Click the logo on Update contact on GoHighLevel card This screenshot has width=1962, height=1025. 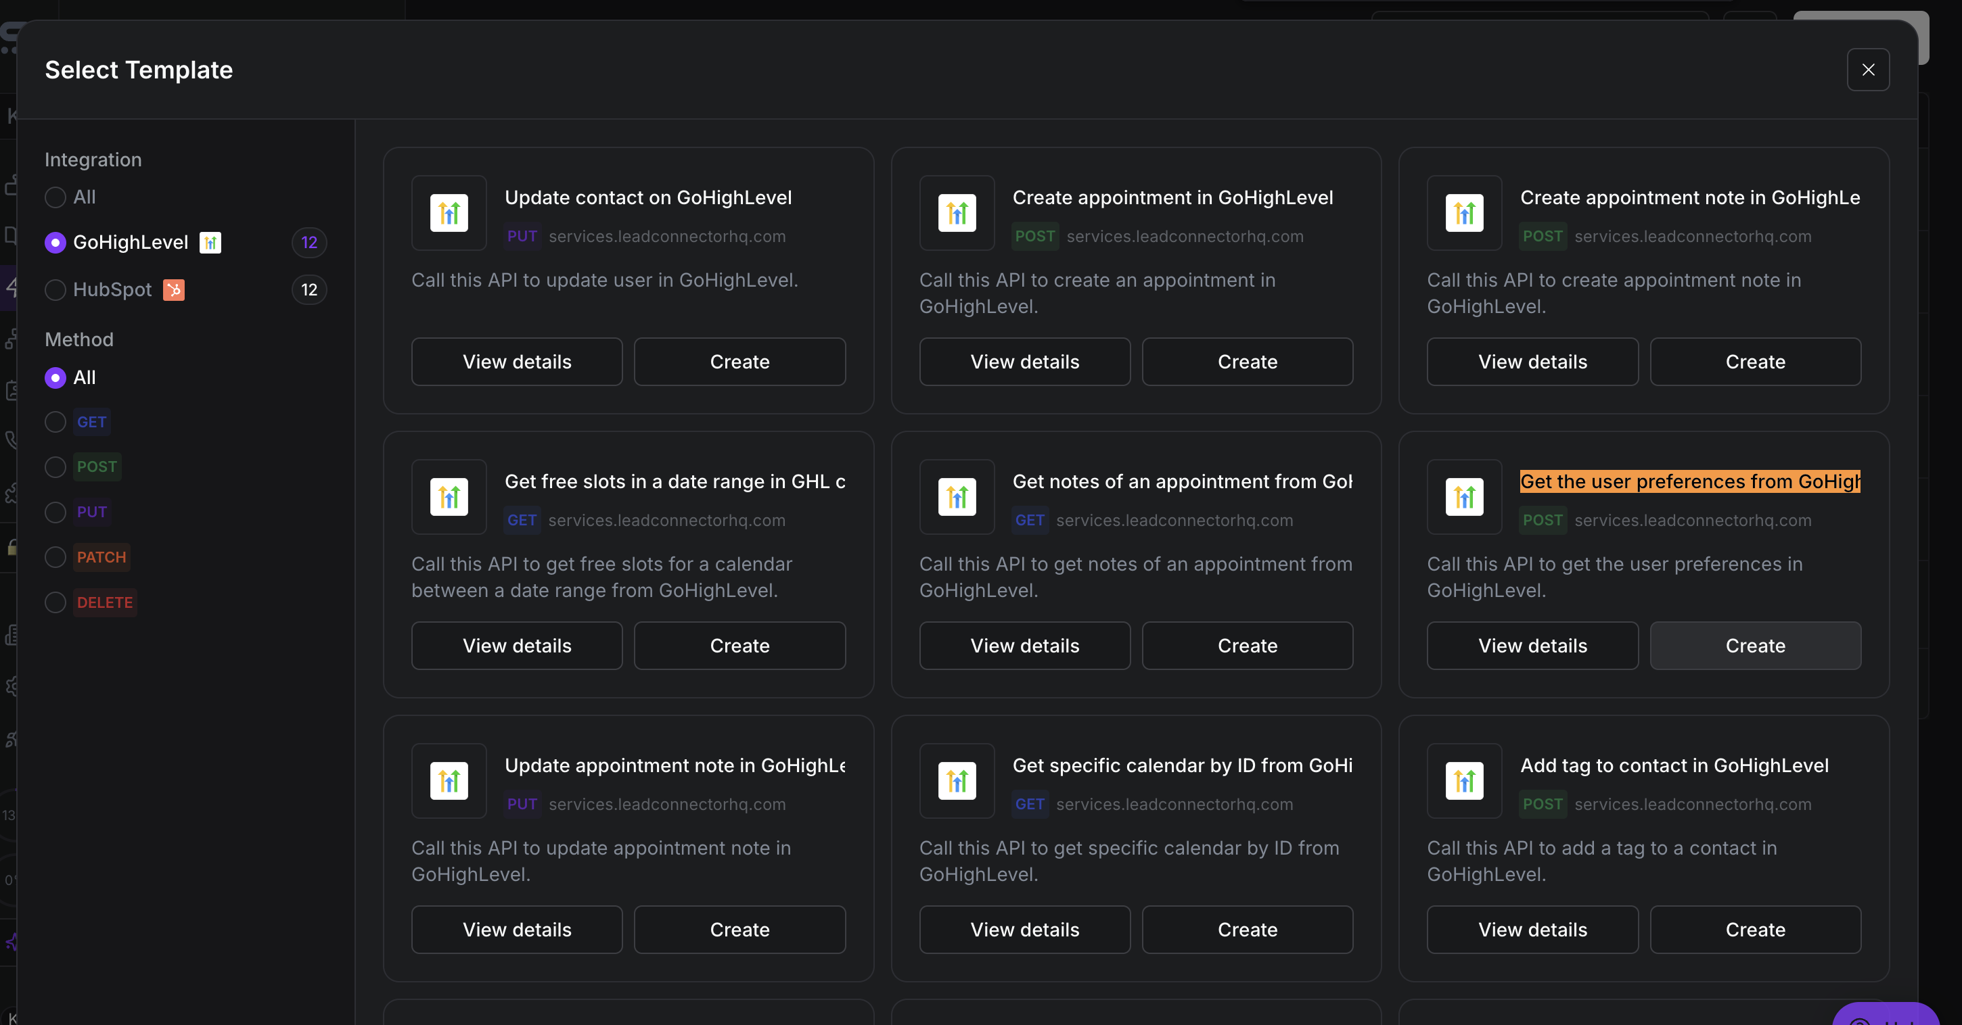[x=449, y=213]
